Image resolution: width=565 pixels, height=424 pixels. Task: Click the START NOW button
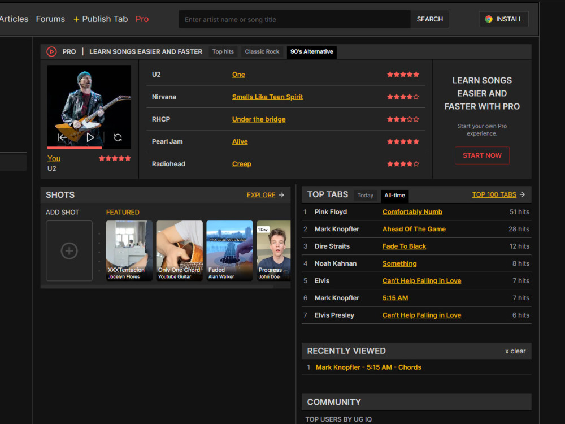pyautogui.click(x=482, y=155)
